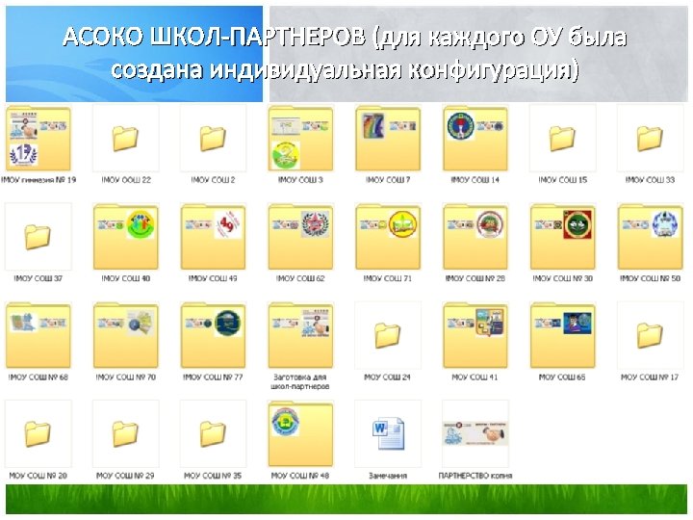Click the label "МОУ СОШ № 50"

[x=650, y=278]
